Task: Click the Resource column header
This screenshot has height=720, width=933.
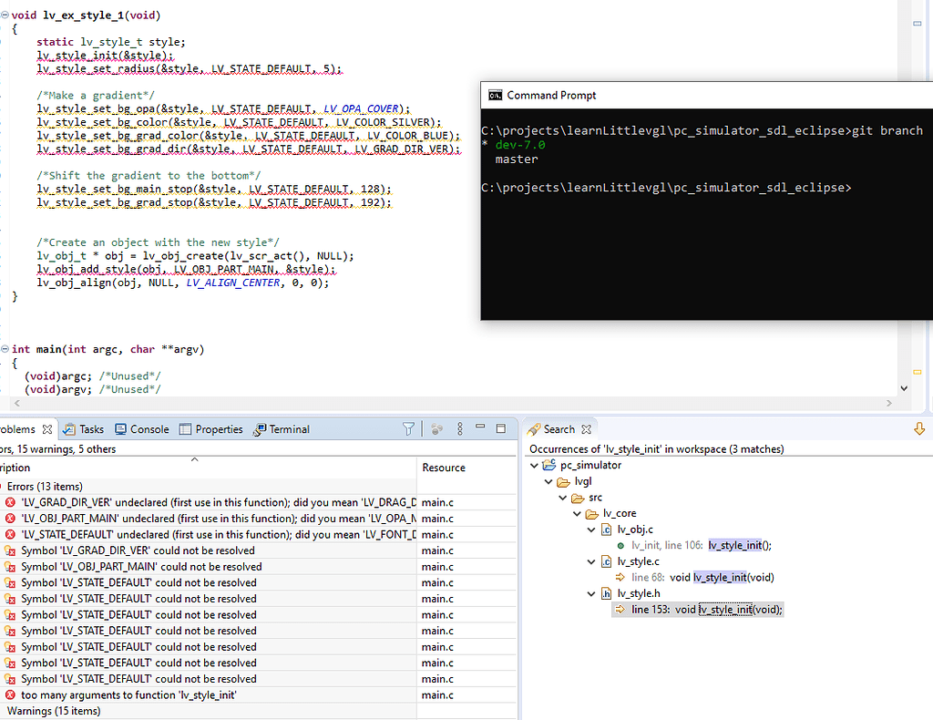Action: pos(466,468)
